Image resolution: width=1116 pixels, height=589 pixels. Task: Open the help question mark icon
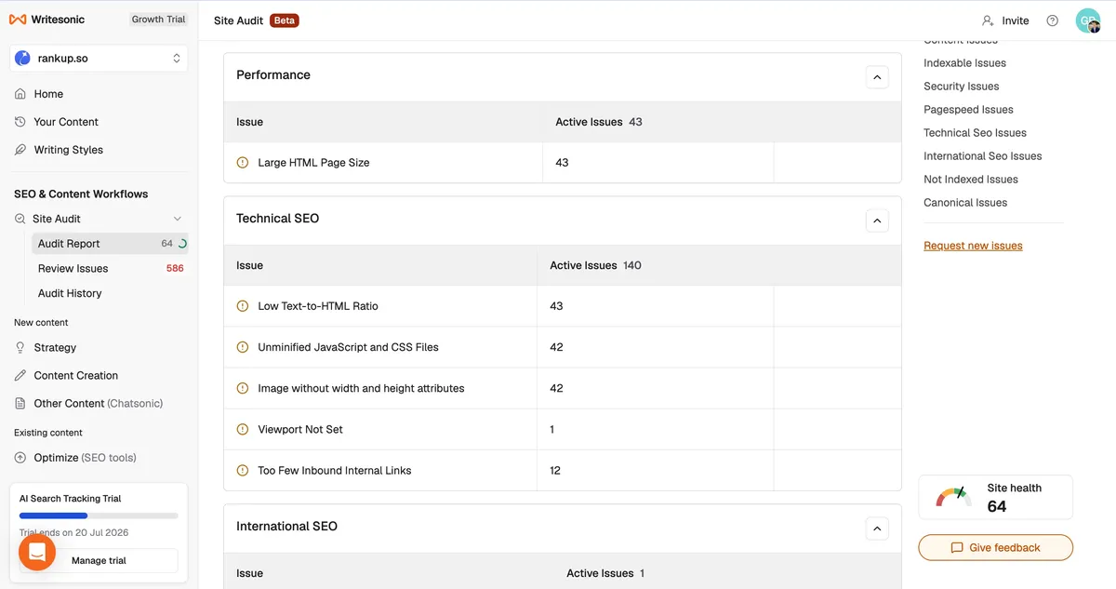pyautogui.click(x=1052, y=20)
